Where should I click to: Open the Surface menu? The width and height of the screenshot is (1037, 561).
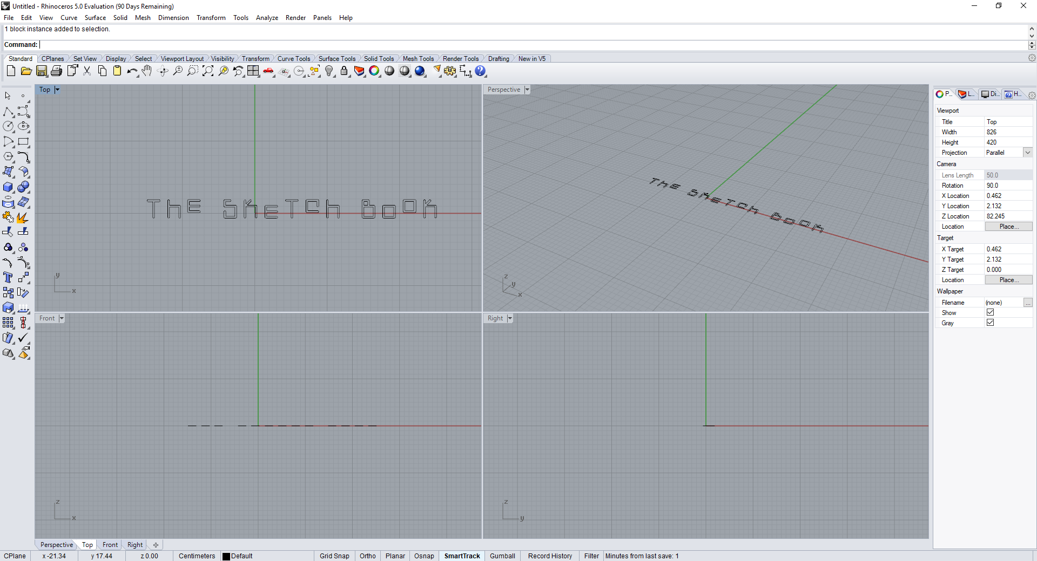tap(95, 18)
